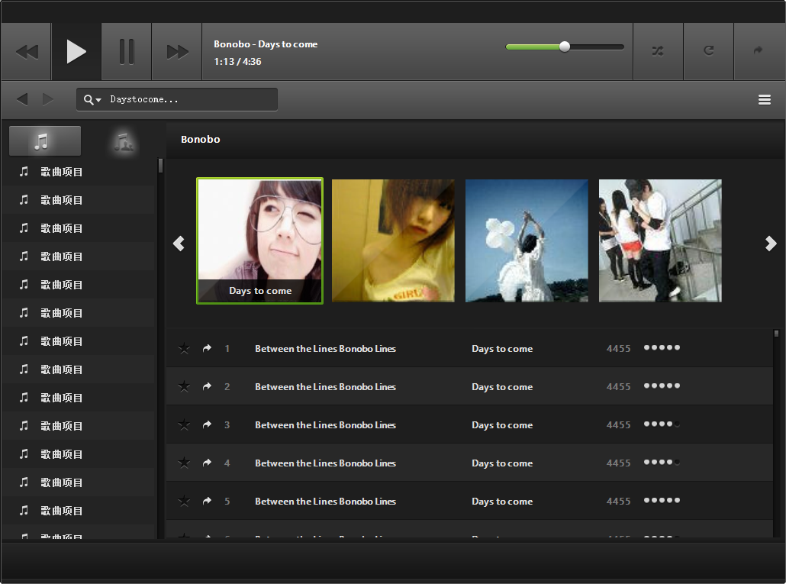Click the 4455 count on track 2
Screen dimensions: 786x584
coord(618,386)
